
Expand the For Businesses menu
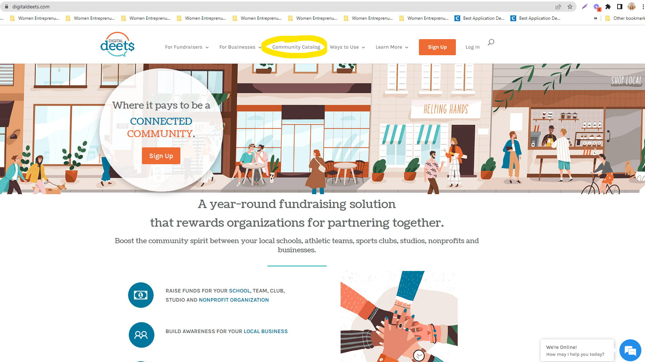coord(240,47)
